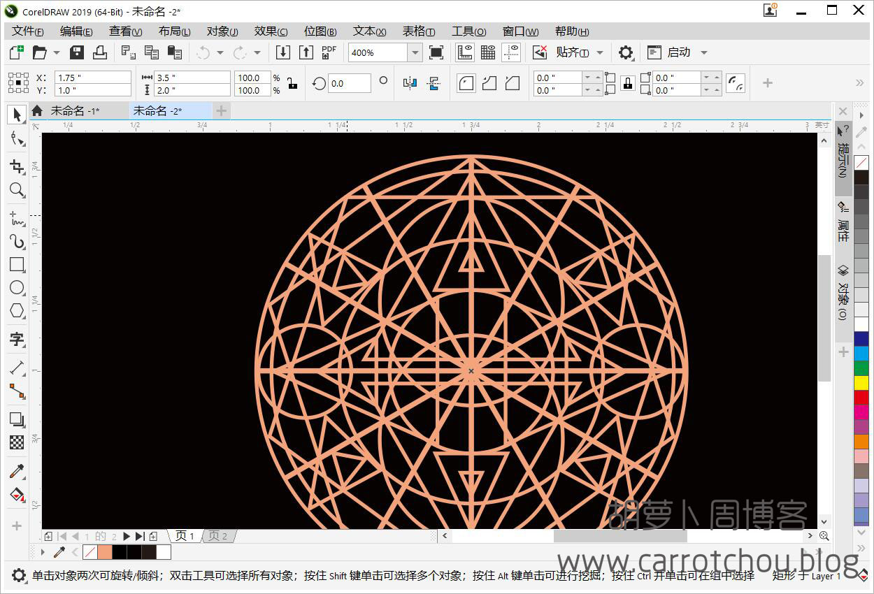Expand the Undo history dropdown arrow

coord(220,52)
